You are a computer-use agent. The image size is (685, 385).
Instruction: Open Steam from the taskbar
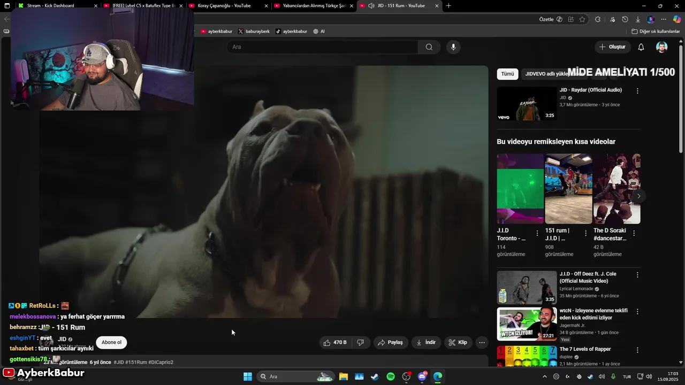[x=375, y=376]
